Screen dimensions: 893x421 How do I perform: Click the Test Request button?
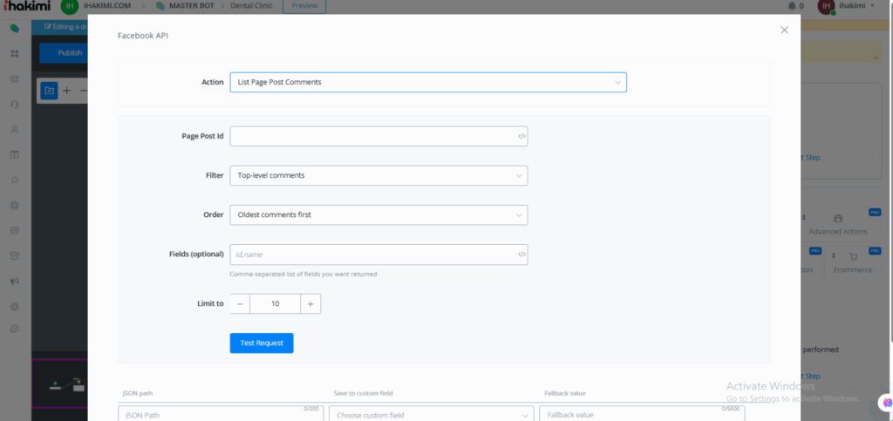(262, 343)
